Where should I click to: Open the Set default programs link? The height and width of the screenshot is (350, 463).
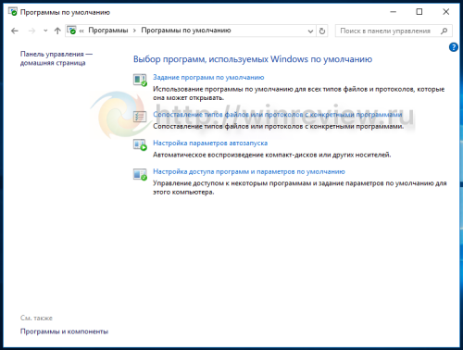(x=208, y=78)
